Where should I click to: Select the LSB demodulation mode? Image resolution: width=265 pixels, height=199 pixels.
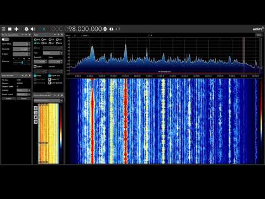tap(51, 39)
